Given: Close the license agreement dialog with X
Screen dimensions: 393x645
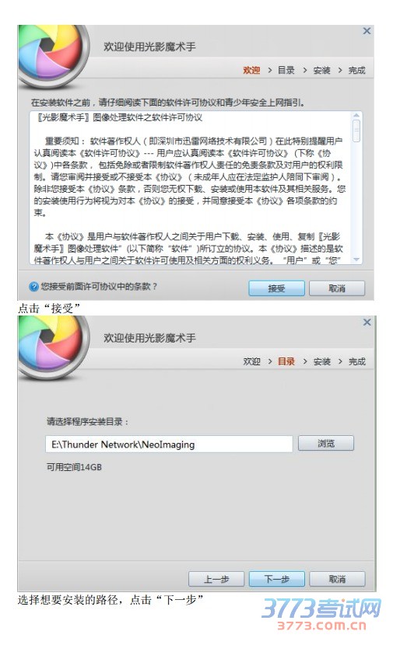Looking at the screenshot, I should click(x=367, y=31).
